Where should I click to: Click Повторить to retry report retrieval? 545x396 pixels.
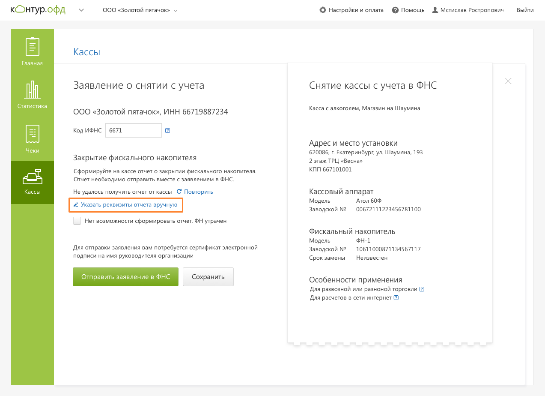tap(195, 192)
